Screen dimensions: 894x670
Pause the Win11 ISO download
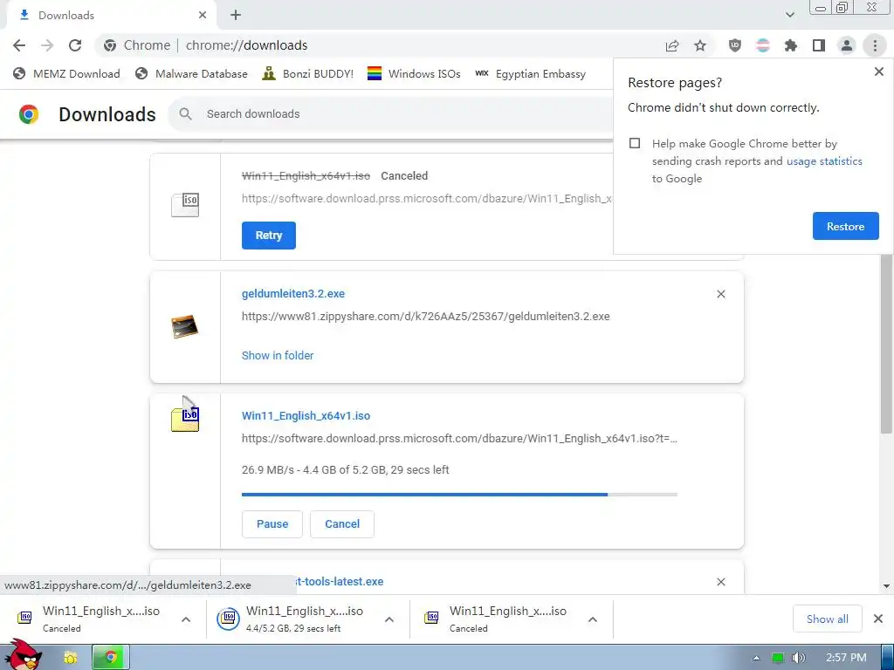tap(272, 524)
